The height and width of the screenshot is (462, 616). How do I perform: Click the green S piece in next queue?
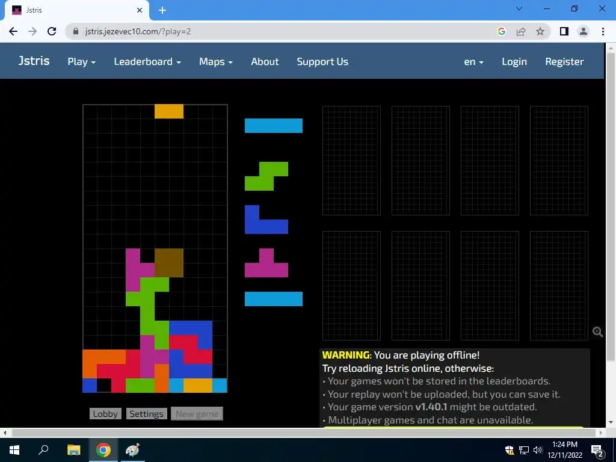coord(266,176)
